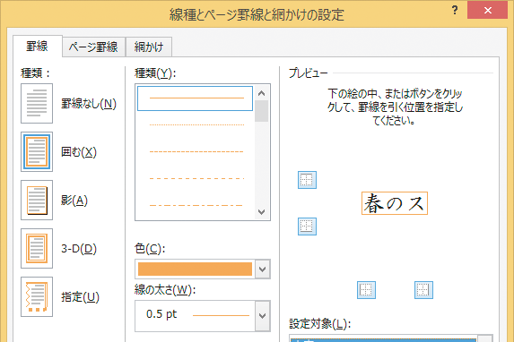Switch to the ページ罫線 tab
This screenshot has width=514, height=342.
coord(93,47)
